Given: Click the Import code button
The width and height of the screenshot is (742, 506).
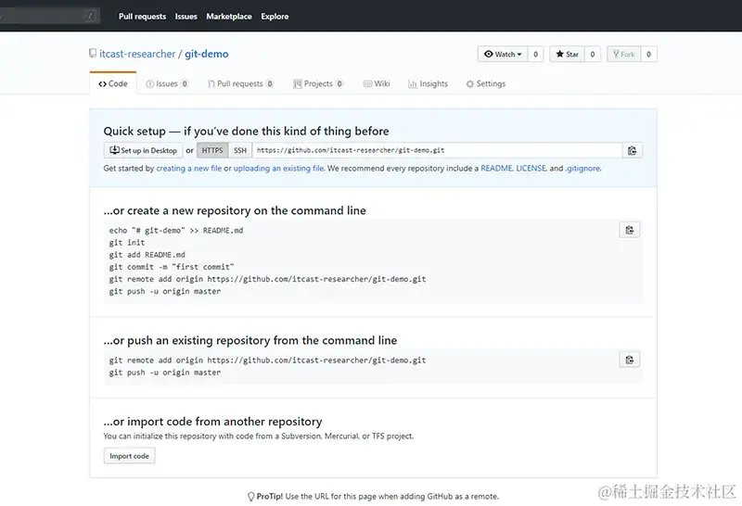Looking at the screenshot, I should (129, 456).
